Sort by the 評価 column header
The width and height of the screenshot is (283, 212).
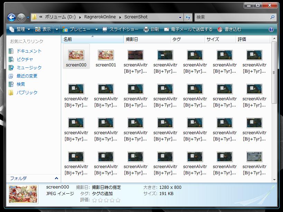pyautogui.click(x=253, y=39)
